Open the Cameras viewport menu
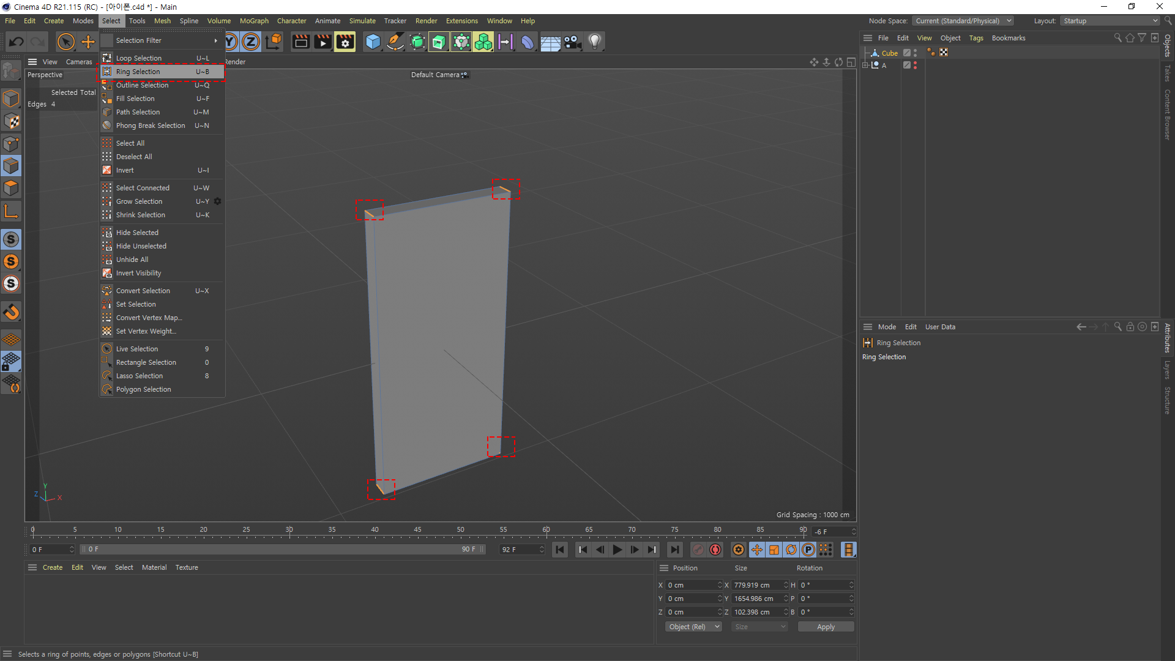This screenshot has width=1175, height=661. [79, 62]
